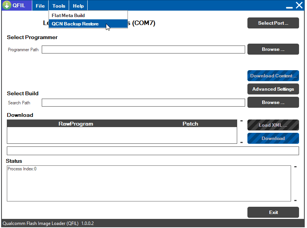Click the RawProgram column header
Screen dimensions: 307x228
[76, 124]
